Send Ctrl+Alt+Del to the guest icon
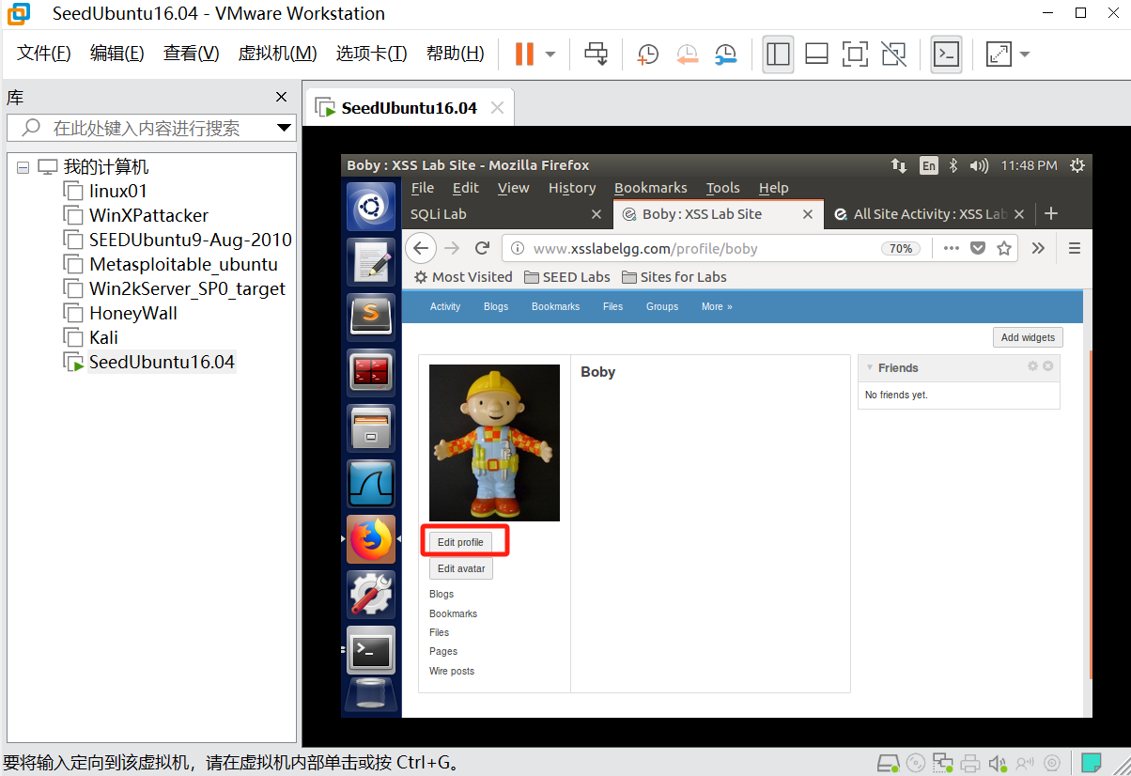 [x=596, y=54]
